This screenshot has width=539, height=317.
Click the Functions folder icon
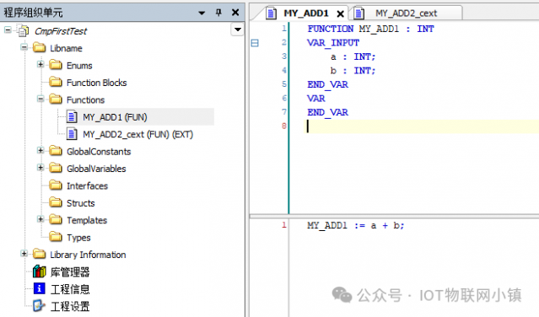(x=56, y=99)
